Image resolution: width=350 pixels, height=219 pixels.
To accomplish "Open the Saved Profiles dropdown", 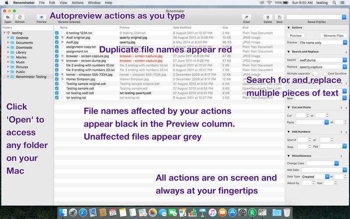I will 344,17.
